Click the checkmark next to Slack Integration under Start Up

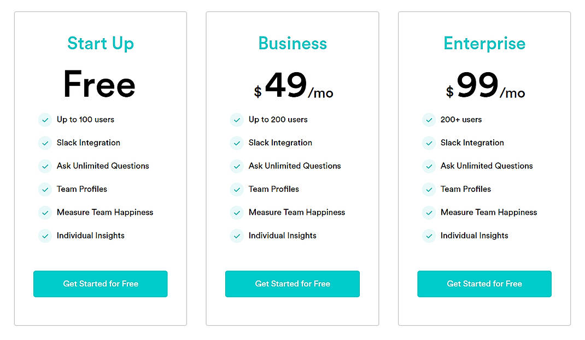[45, 143]
